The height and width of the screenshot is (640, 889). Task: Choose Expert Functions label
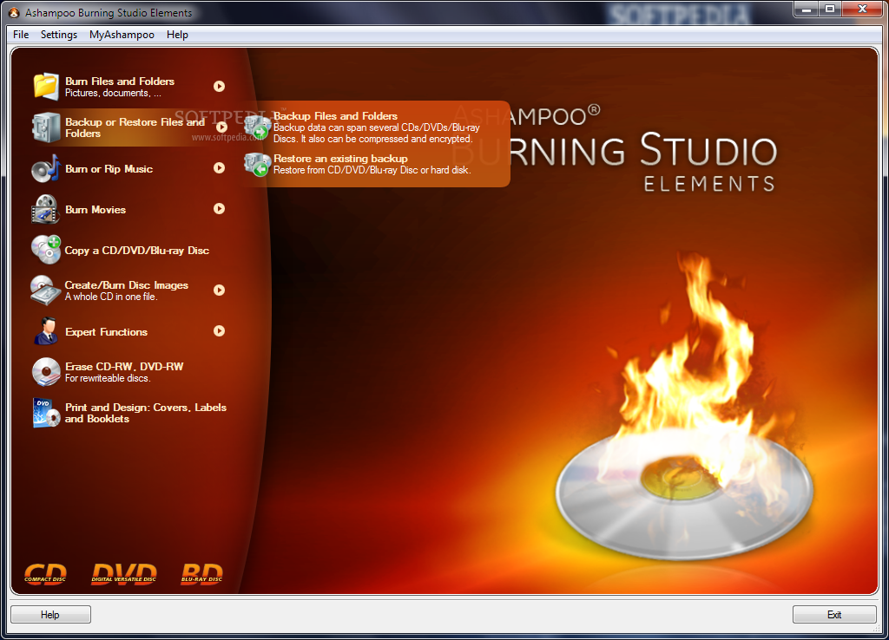[106, 332]
